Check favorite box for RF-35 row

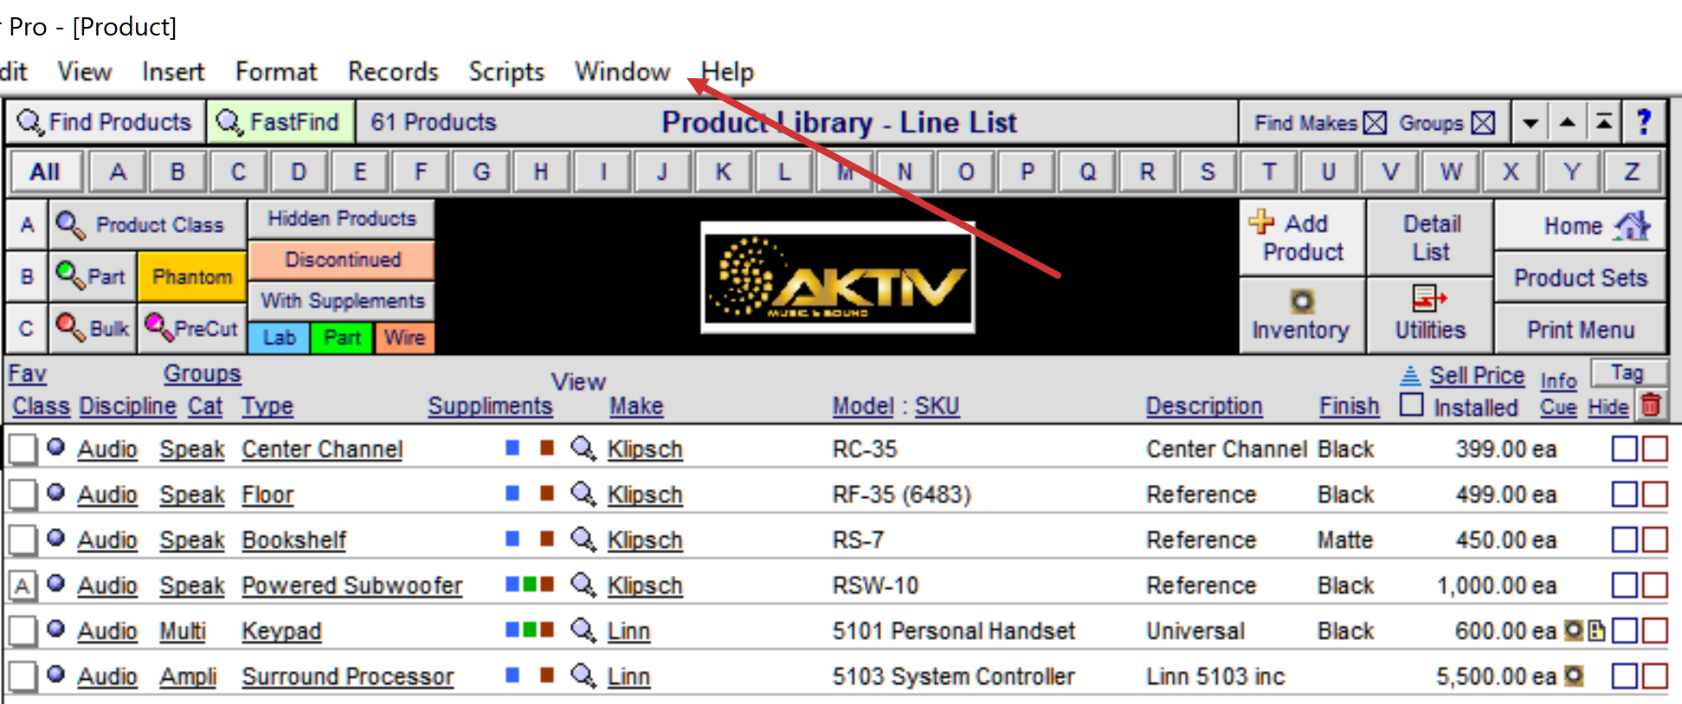(23, 494)
